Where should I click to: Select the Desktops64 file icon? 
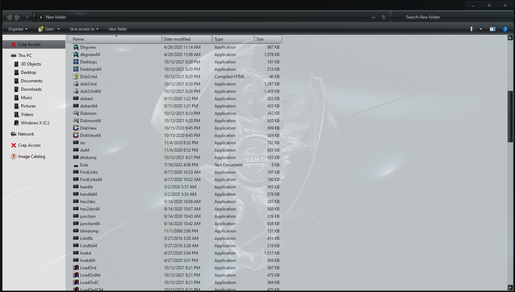(x=76, y=69)
